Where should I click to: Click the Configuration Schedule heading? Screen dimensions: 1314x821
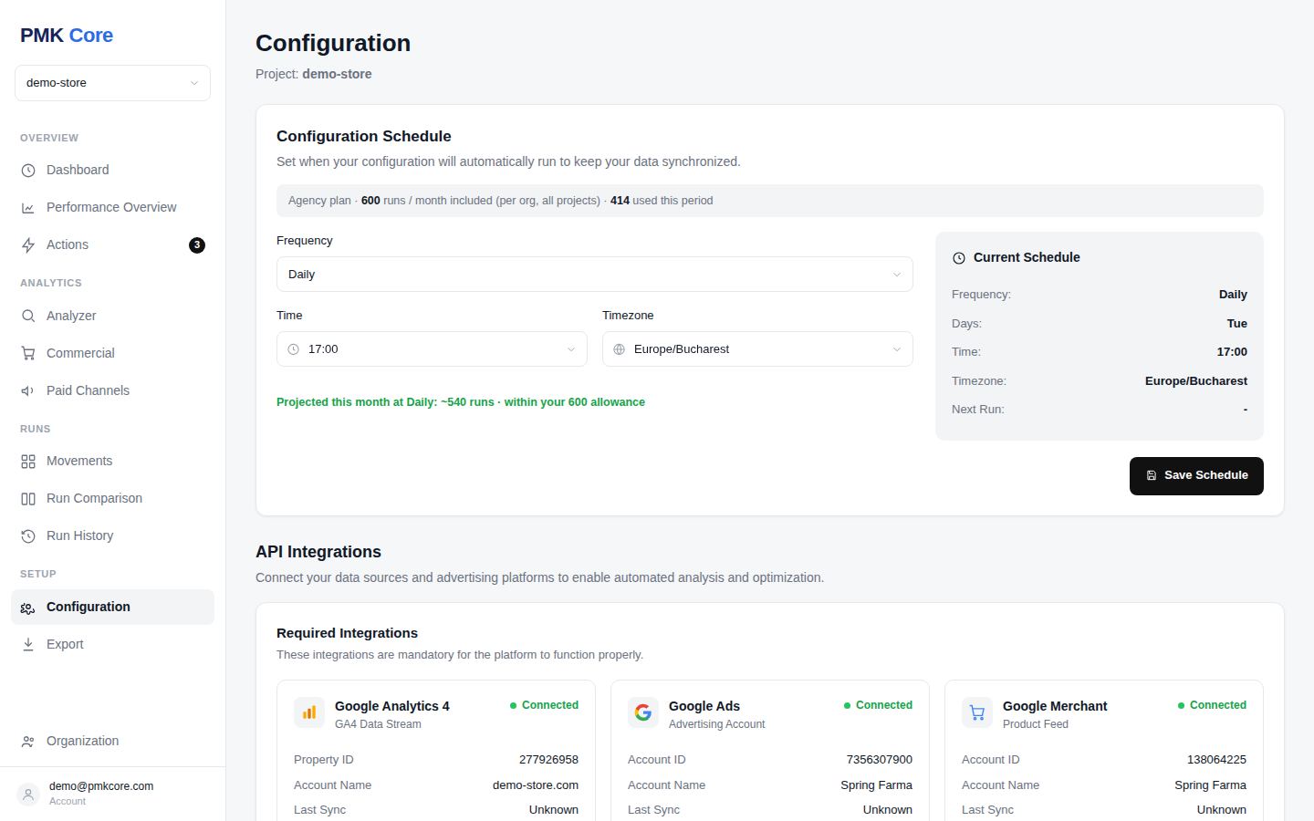click(364, 137)
